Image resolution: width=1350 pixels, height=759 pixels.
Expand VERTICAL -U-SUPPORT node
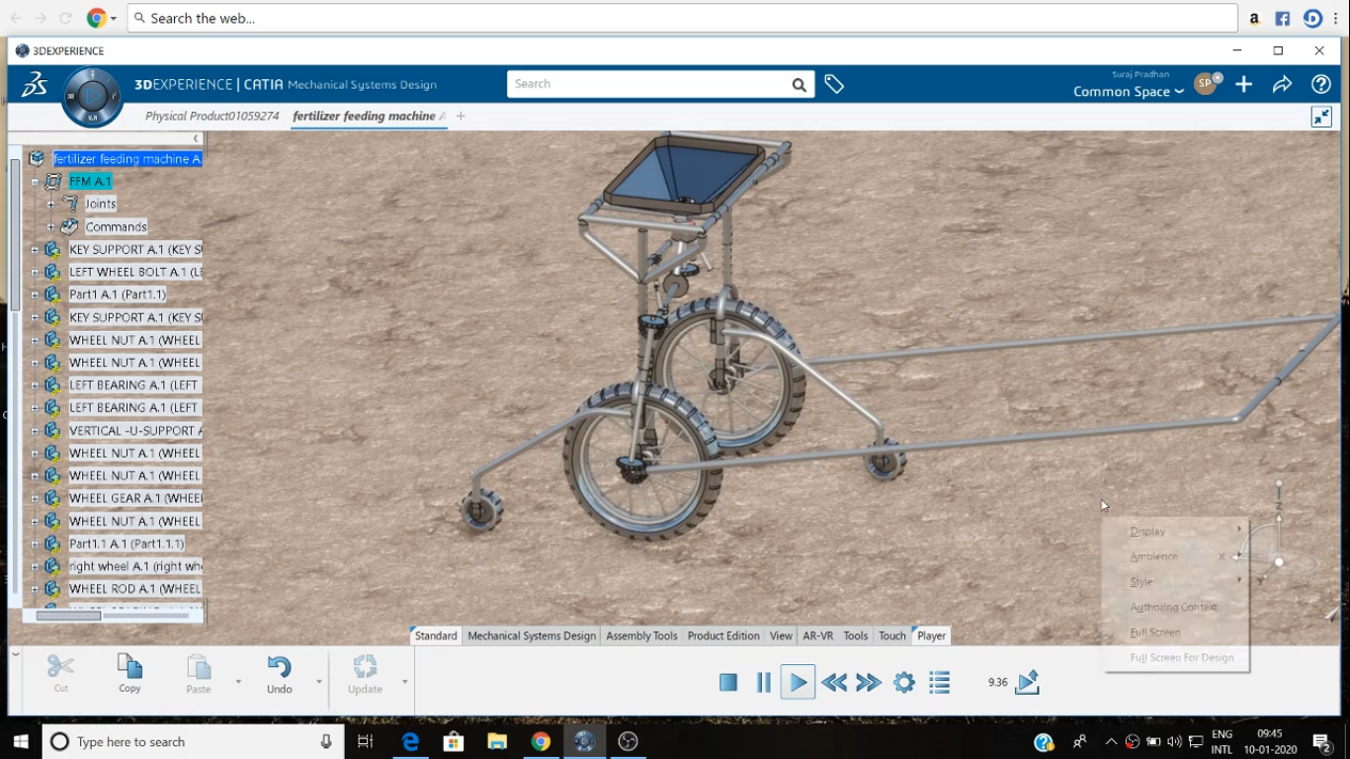pos(35,432)
